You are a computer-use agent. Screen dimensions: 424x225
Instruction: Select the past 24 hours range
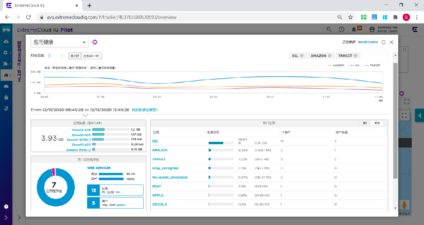[x=91, y=56]
